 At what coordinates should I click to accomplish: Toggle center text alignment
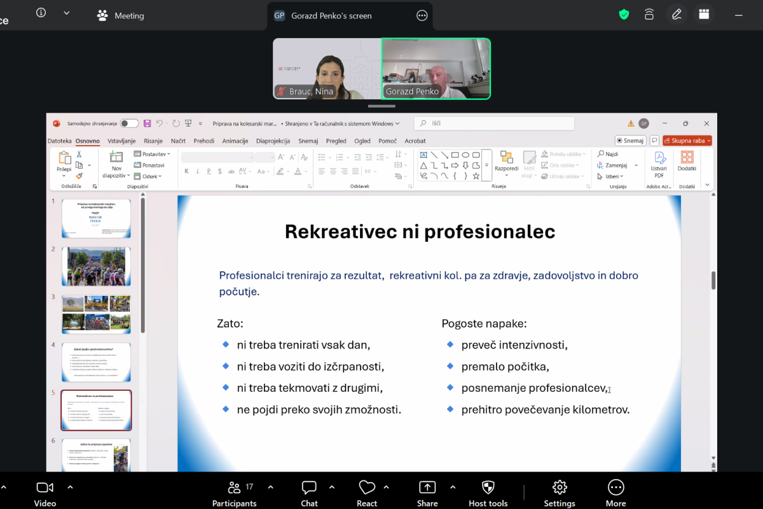click(x=333, y=171)
